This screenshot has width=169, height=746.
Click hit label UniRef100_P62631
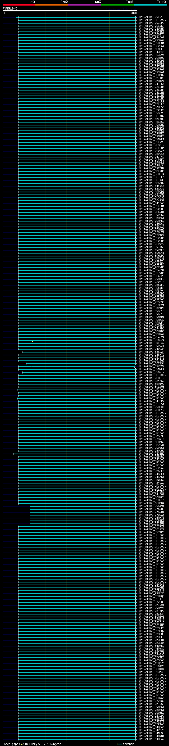tap(152, 445)
